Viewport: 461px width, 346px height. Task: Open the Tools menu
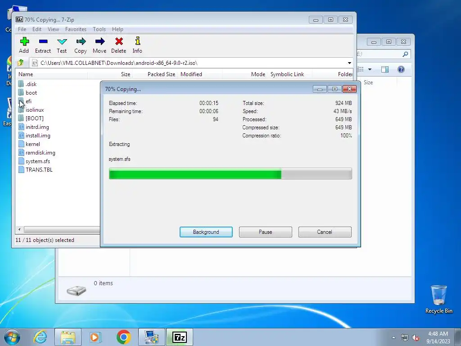pyautogui.click(x=99, y=29)
